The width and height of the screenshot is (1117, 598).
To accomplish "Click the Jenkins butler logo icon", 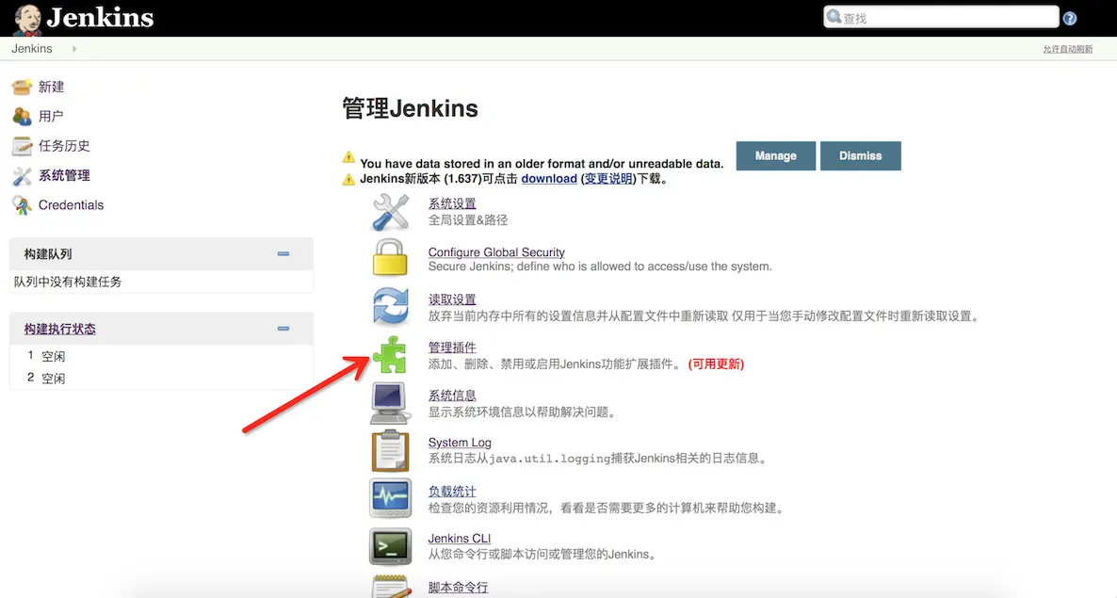I will (27, 19).
